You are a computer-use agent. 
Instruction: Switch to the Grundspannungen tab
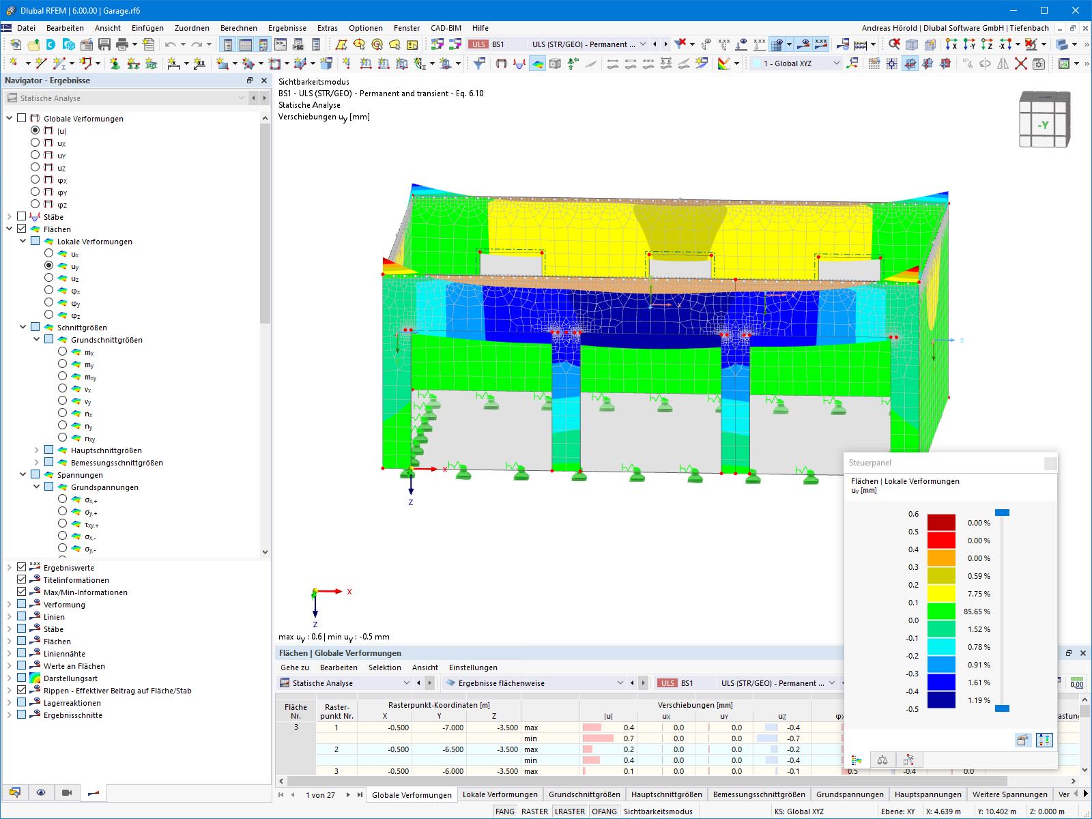click(x=850, y=794)
